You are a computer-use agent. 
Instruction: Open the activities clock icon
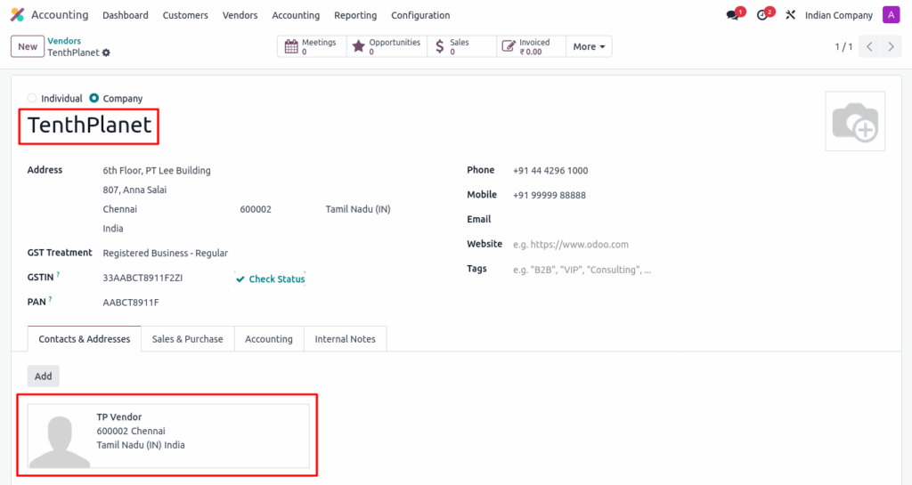[x=762, y=16]
